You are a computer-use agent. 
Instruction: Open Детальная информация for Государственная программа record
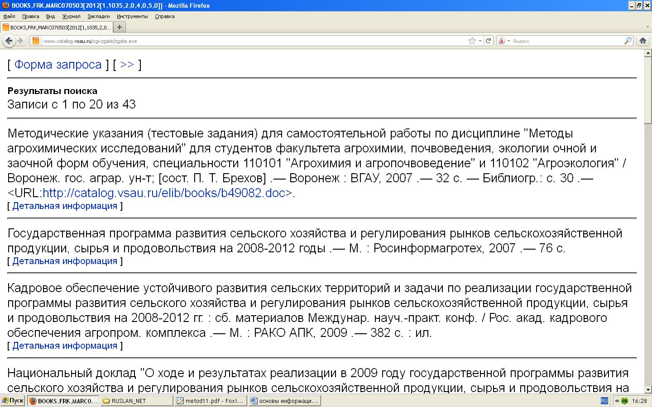point(65,261)
